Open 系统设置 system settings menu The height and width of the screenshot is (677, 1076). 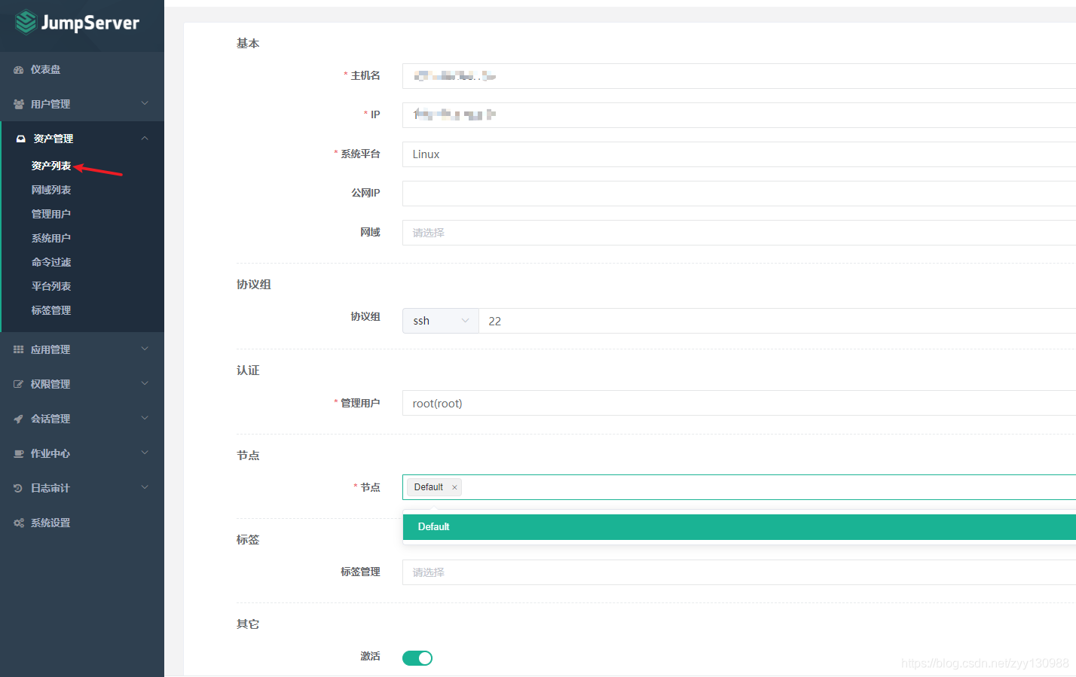pyautogui.click(x=82, y=523)
